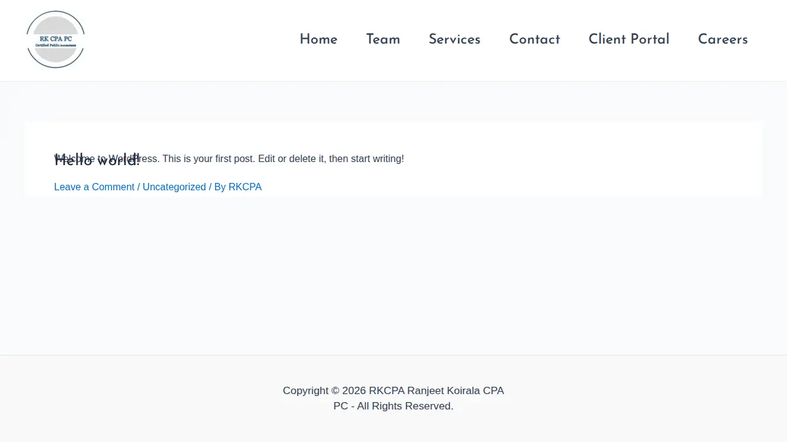Open the Hello world! post title
The image size is (787, 442).
pyautogui.click(x=97, y=161)
